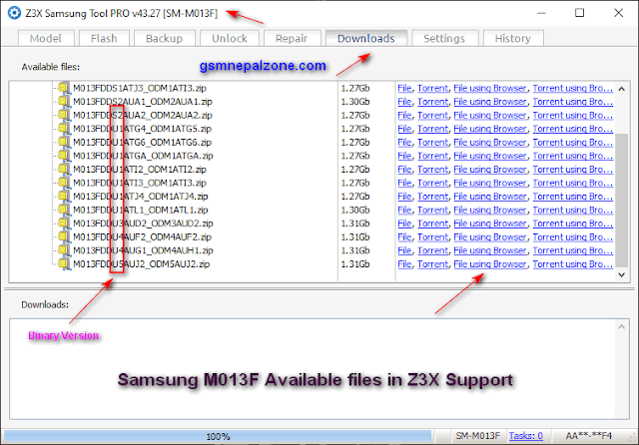639x445 pixels.
Task: Click zip icon for M013FDDU1ATI3_ODM1ATI3.zip
Action: click(64, 183)
